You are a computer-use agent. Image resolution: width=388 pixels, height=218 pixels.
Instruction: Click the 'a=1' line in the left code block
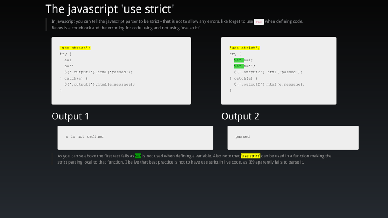[x=68, y=60]
